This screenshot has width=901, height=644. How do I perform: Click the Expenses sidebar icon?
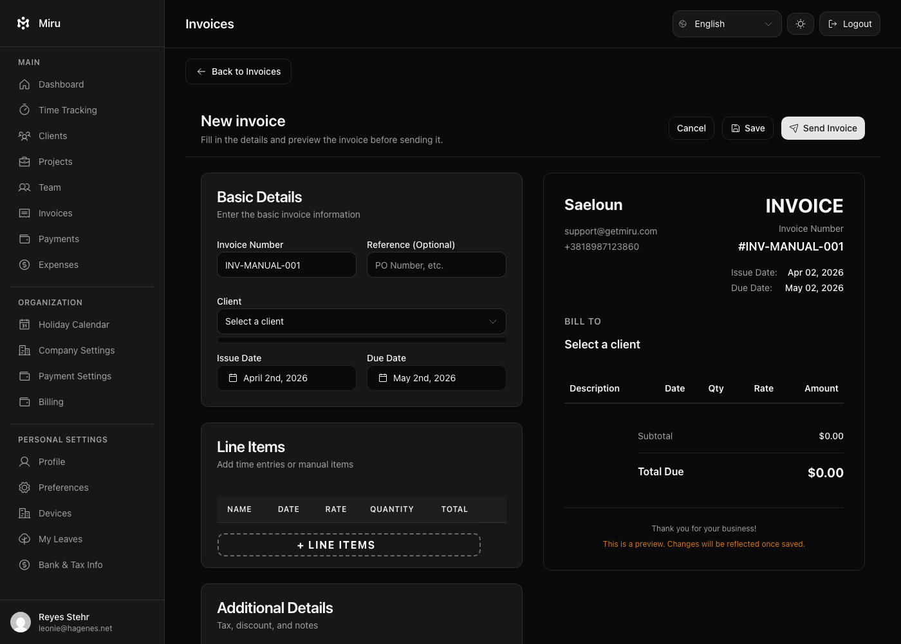[24, 265]
